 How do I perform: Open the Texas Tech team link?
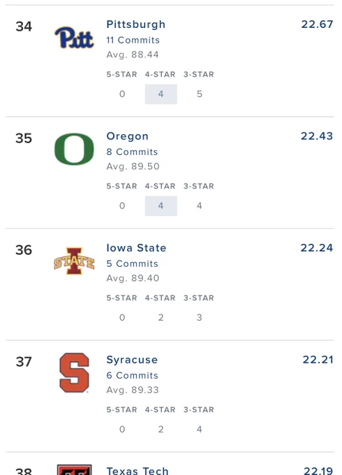click(x=137, y=471)
